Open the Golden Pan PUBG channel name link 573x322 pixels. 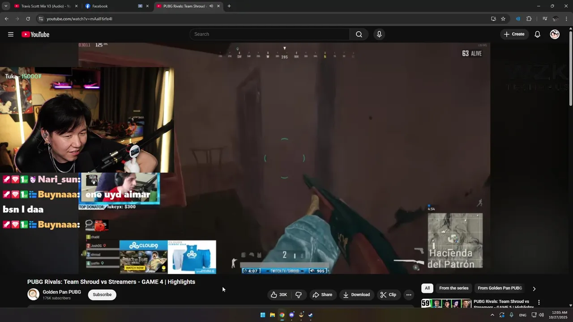click(x=62, y=292)
